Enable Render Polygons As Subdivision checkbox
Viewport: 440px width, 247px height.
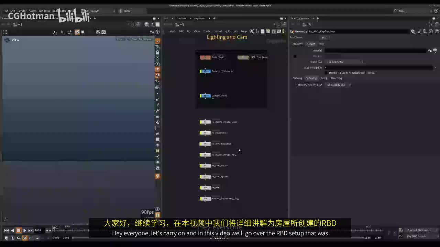(x=326, y=73)
